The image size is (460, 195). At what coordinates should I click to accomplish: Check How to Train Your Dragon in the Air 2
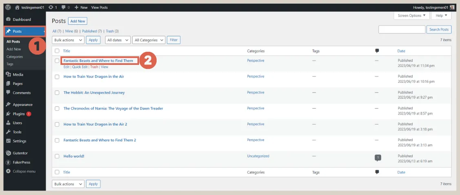[x=57, y=124]
